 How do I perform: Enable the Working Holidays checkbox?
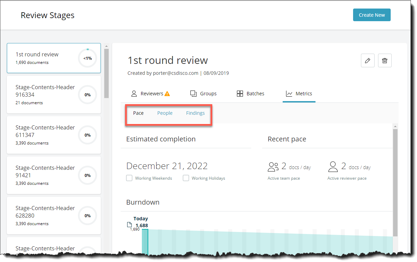point(186,178)
